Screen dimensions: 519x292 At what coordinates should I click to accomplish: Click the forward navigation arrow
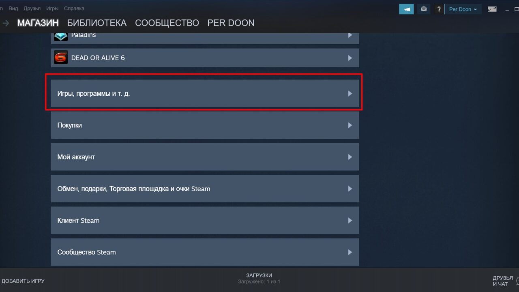tap(6, 23)
